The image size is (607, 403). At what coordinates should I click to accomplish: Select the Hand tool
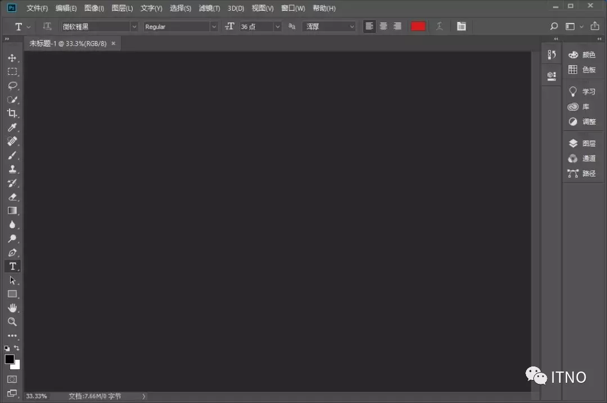(x=12, y=308)
